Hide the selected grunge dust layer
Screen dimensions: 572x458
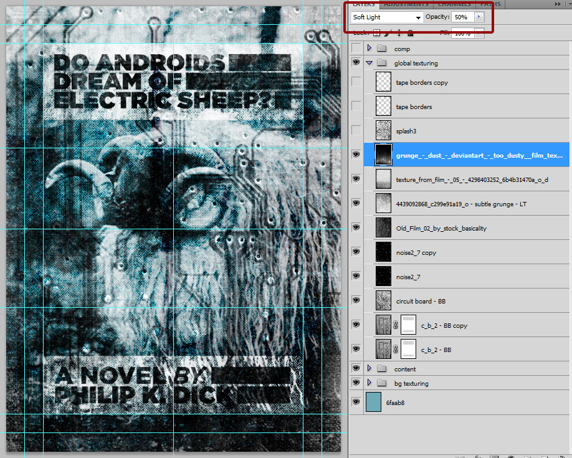click(x=356, y=155)
